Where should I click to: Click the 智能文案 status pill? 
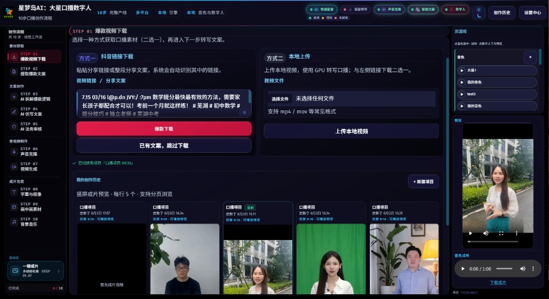pos(423,10)
